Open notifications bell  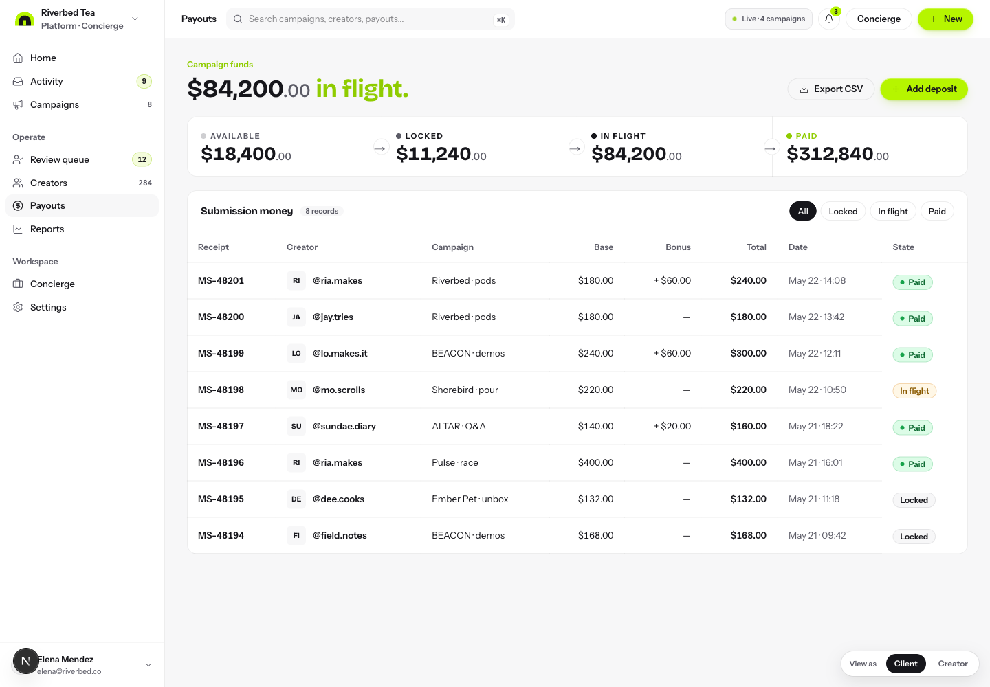coord(829,19)
